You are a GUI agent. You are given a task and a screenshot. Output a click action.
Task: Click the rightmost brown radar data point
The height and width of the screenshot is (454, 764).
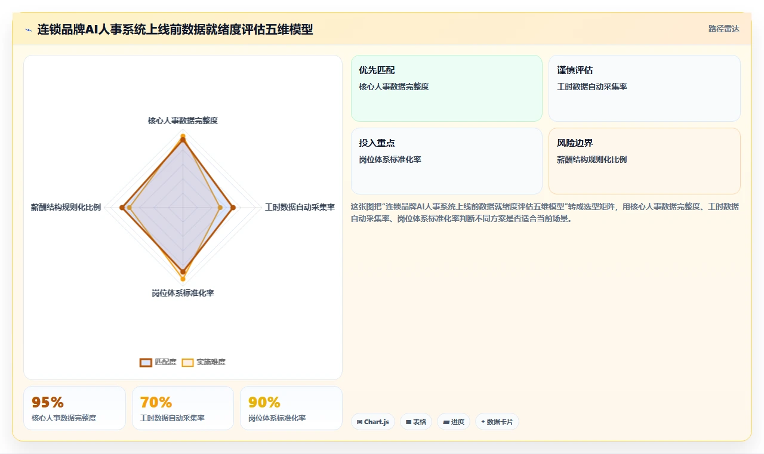(x=233, y=208)
